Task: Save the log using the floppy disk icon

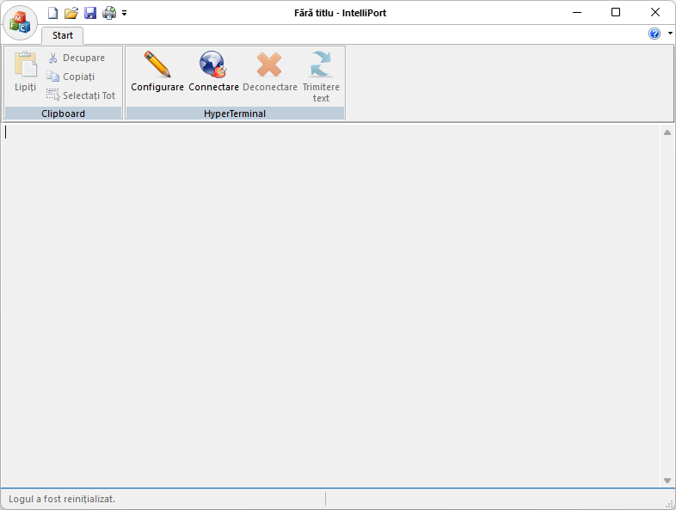Action: click(90, 13)
